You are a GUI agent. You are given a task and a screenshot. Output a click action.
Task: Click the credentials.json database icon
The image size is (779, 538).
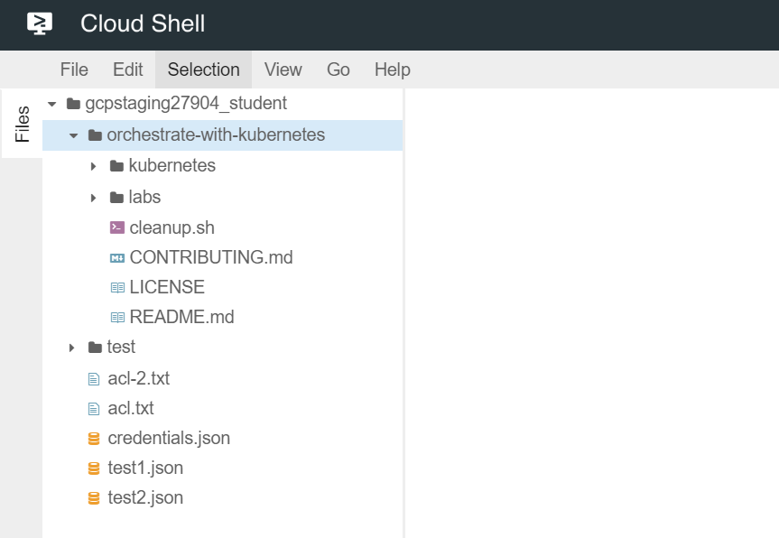pyautogui.click(x=94, y=439)
